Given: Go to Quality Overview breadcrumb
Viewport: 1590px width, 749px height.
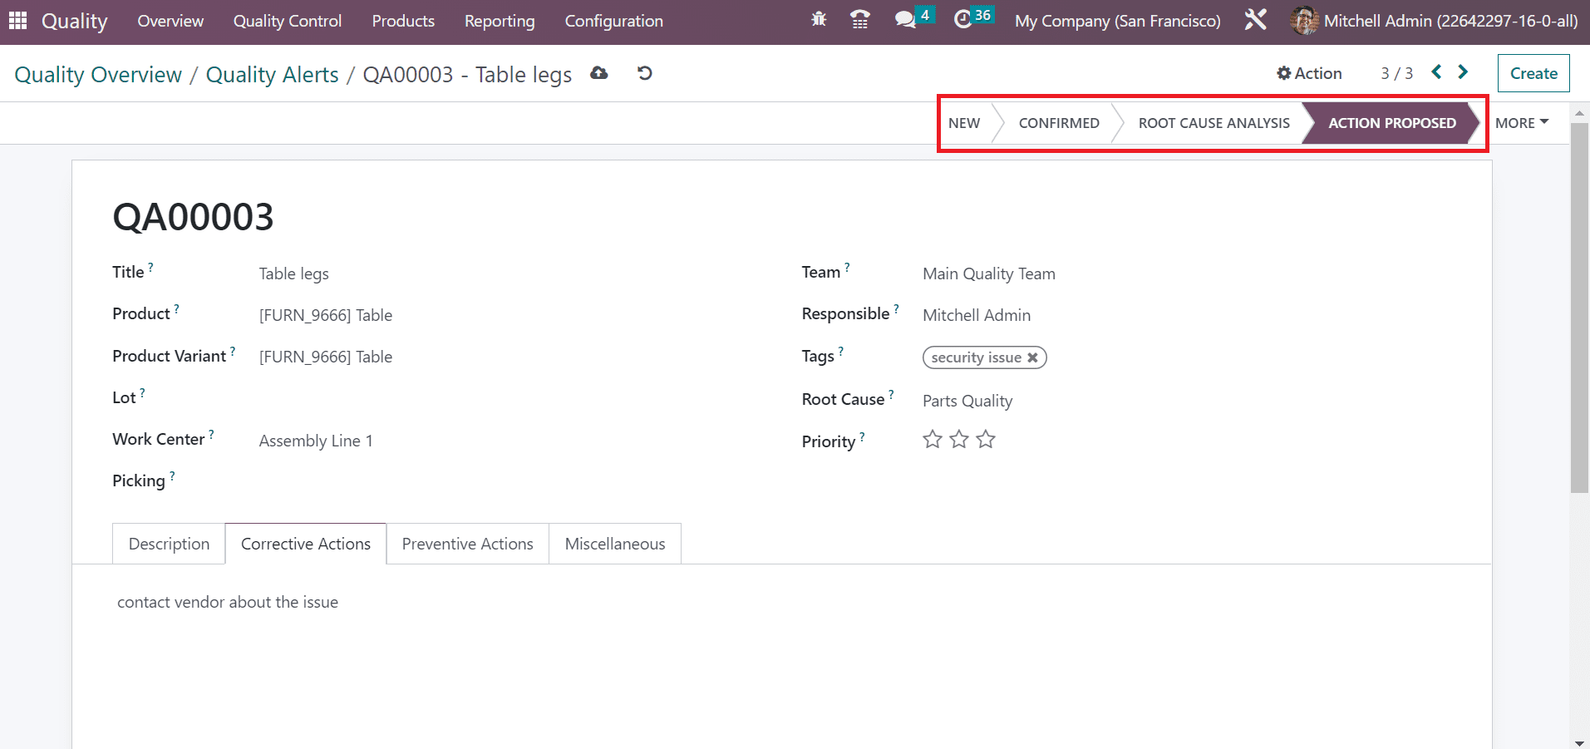Looking at the screenshot, I should tap(98, 74).
